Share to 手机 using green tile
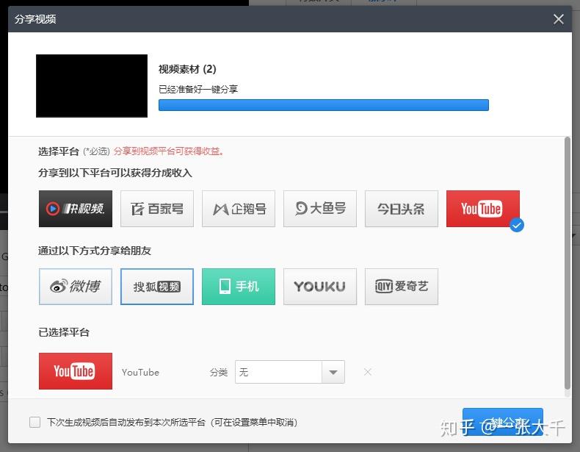 coord(239,287)
